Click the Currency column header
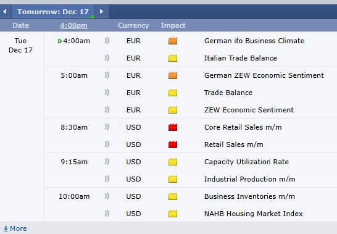 coord(133,25)
